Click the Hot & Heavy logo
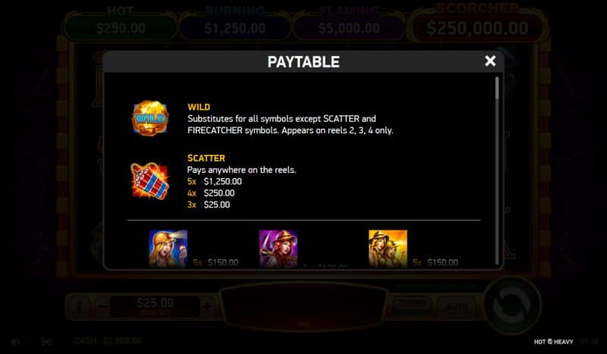607x354 pixels. coord(553,342)
